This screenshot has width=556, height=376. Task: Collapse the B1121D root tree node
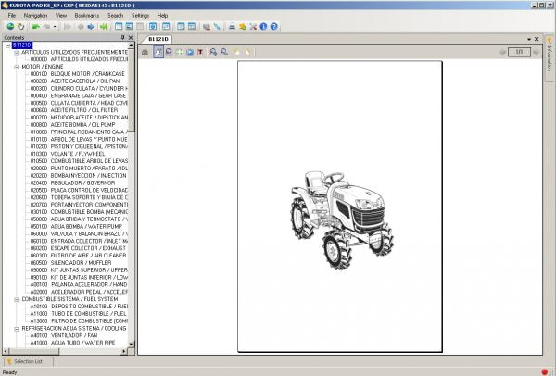coord(6,44)
